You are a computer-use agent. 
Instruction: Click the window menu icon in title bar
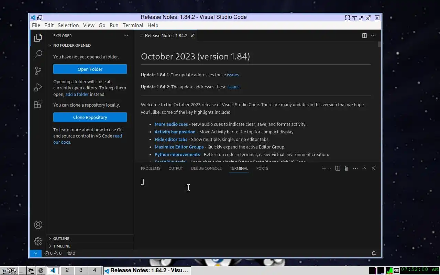point(33,18)
